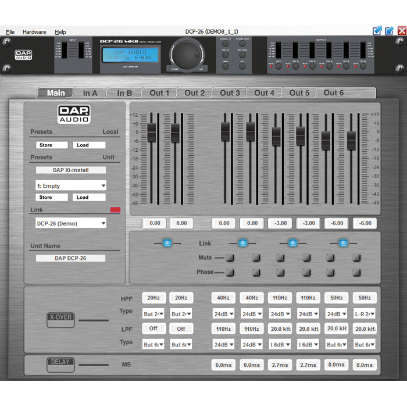This screenshot has height=407, width=407.
Task: Switch to the Out 3 tab
Action: (230, 93)
